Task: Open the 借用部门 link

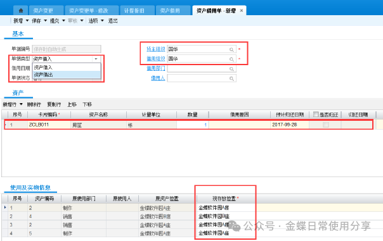Action: (155, 68)
